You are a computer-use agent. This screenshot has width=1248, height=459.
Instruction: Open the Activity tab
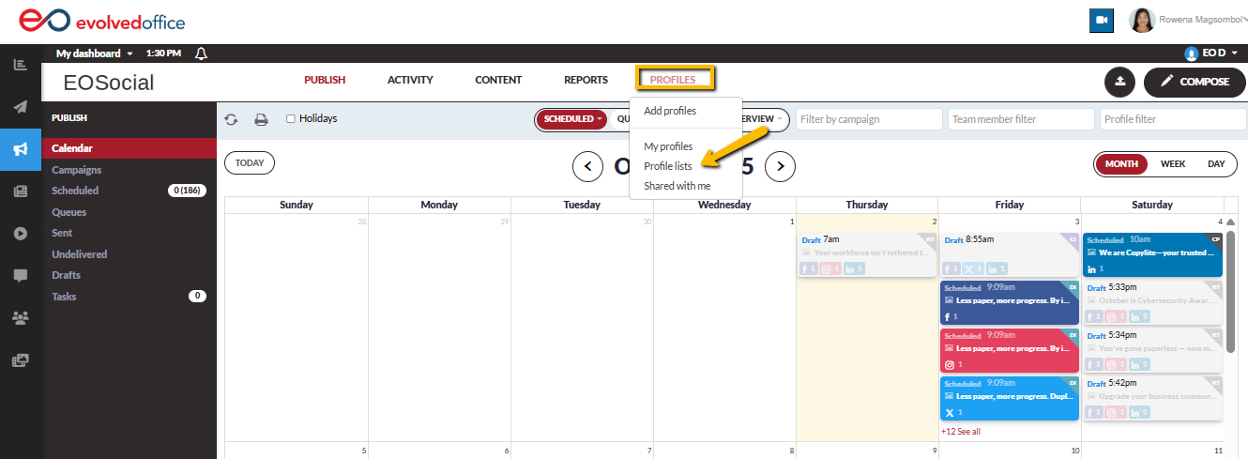[x=410, y=80]
